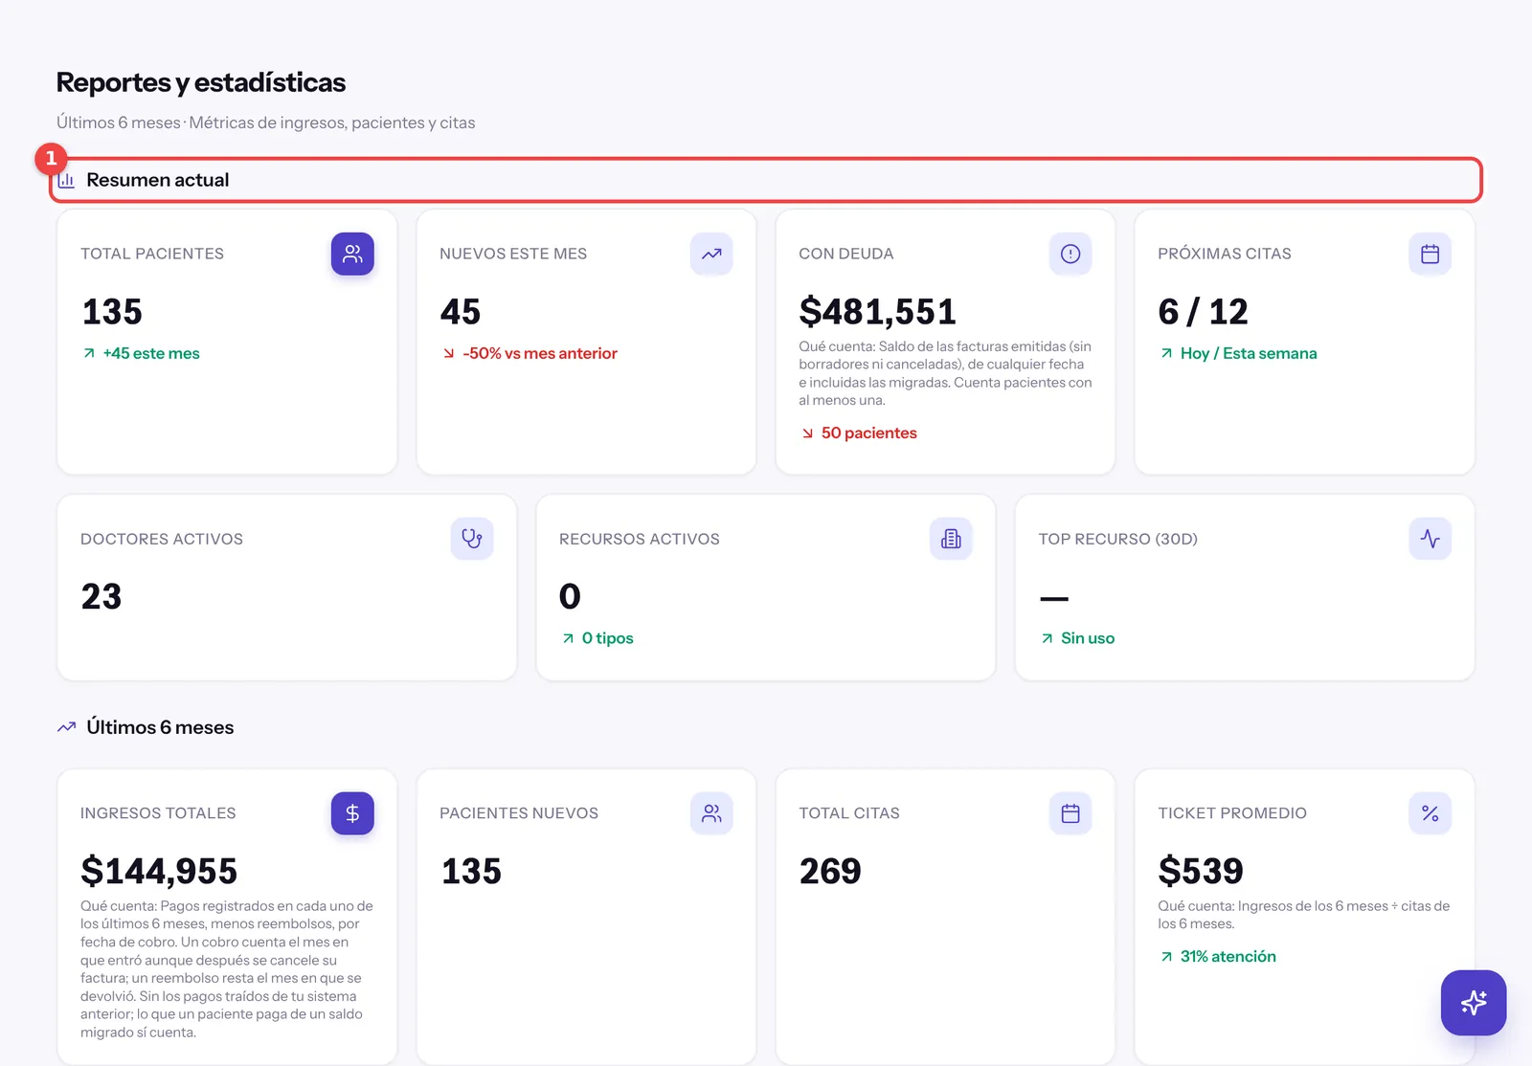Click the alert circle icon in Con Deuda card
This screenshot has height=1066, width=1532.
[1070, 254]
